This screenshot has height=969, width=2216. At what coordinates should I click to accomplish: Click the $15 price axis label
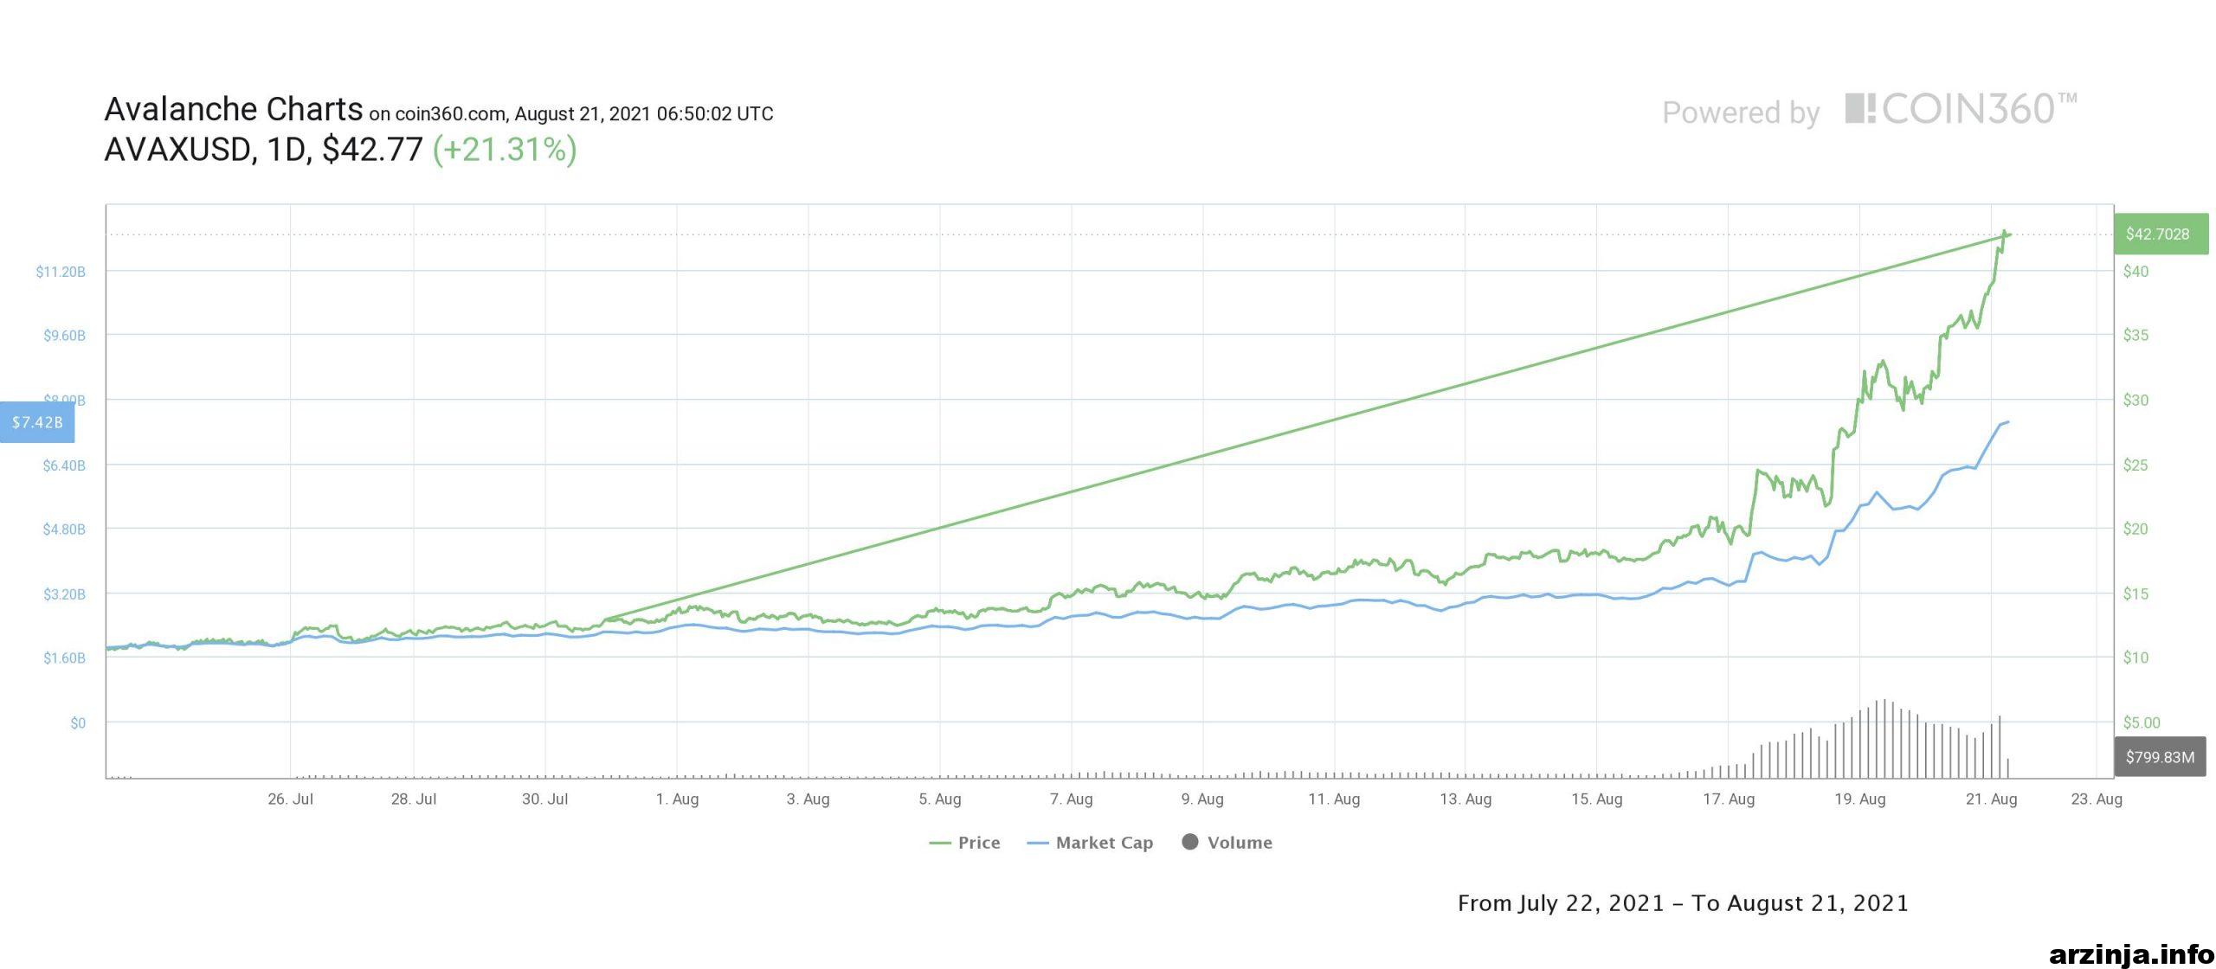pos(2136,594)
